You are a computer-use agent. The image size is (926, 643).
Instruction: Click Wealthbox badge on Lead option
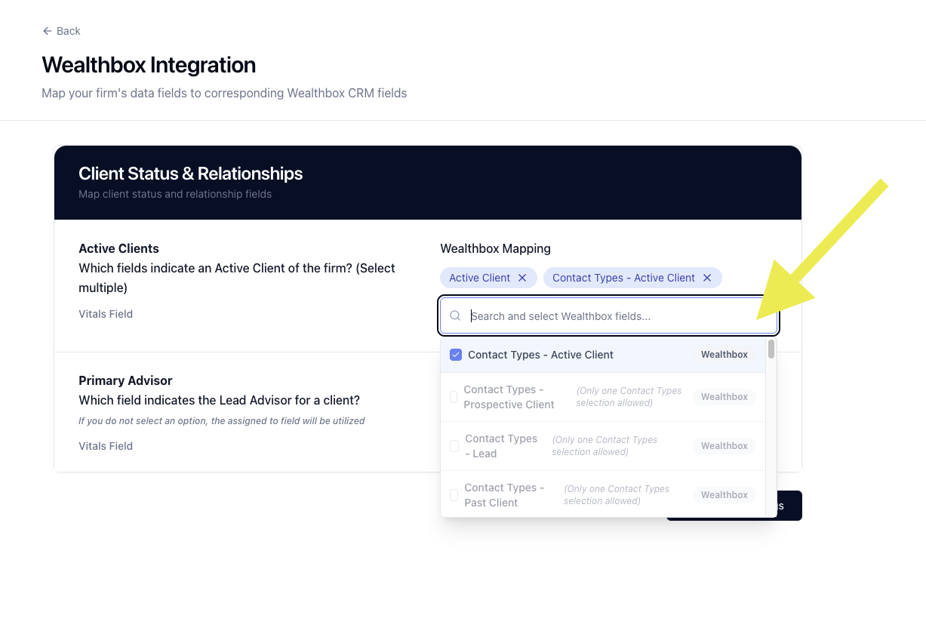[x=724, y=446]
